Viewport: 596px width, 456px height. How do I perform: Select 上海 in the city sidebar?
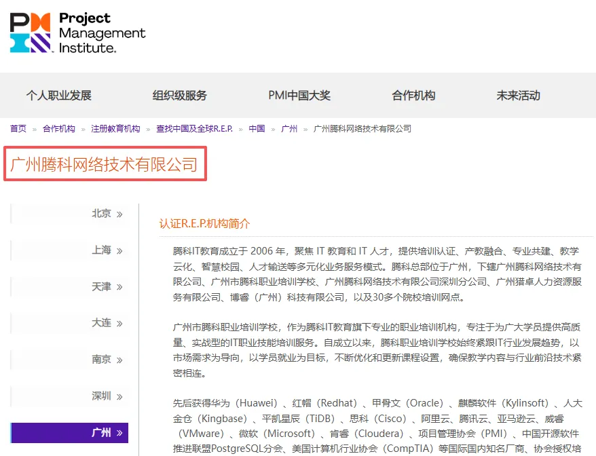click(x=69, y=250)
